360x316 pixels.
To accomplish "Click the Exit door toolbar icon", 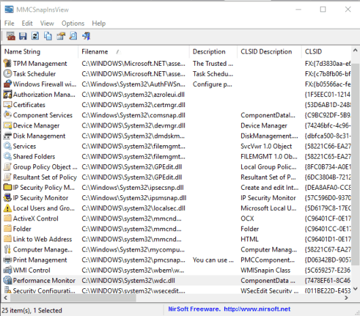I will pyautogui.click(x=86, y=36).
